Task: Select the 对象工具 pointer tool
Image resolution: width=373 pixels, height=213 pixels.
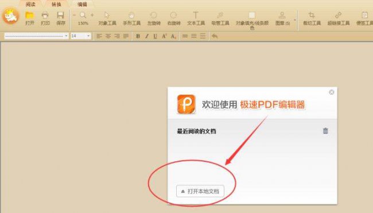Action: (107, 16)
